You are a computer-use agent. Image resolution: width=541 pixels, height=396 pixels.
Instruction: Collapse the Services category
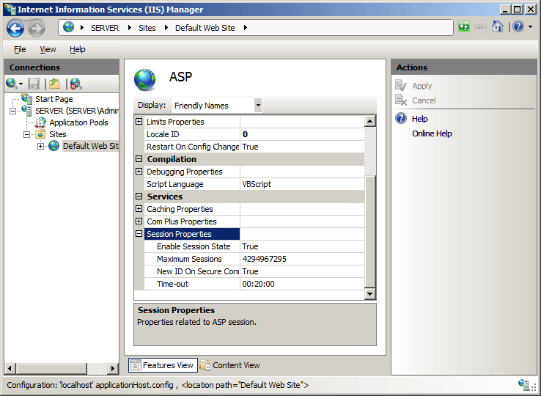[x=139, y=196]
